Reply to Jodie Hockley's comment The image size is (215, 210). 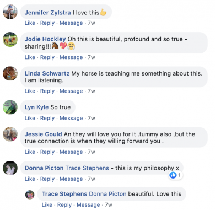point(47,57)
